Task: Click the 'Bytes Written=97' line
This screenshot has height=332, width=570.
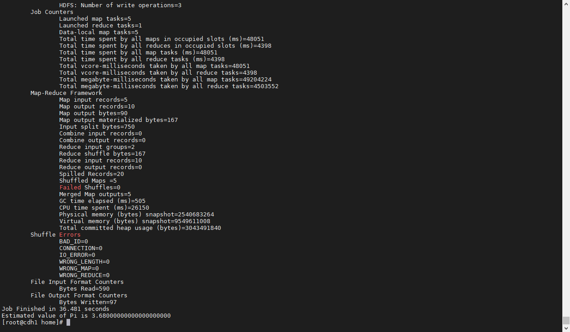Action: coord(88,302)
